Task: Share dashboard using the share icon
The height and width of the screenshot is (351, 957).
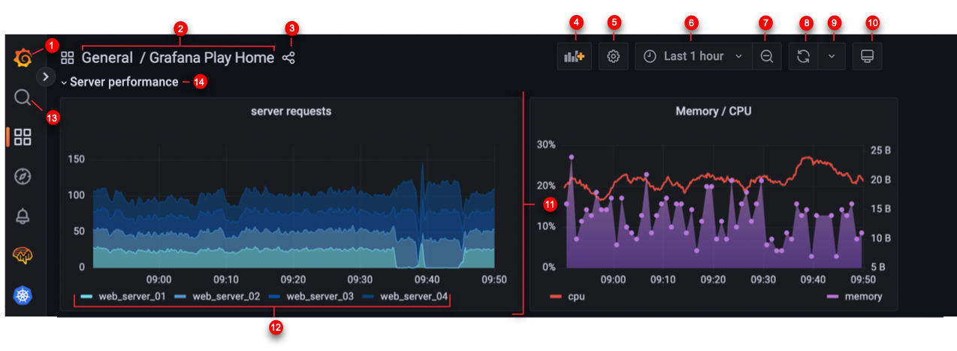Action: point(288,57)
